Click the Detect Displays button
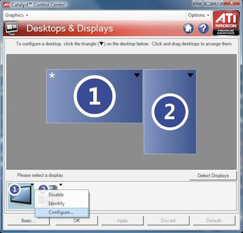Screen dimensions: 243x233 tap(213, 176)
